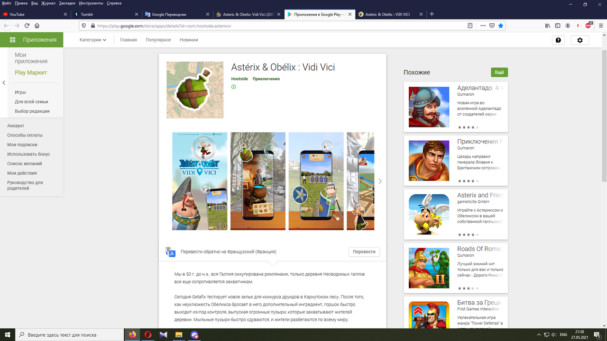This screenshot has width=607, height=341.
Task: Show next screenshots with right arrow
Action: coord(380,181)
